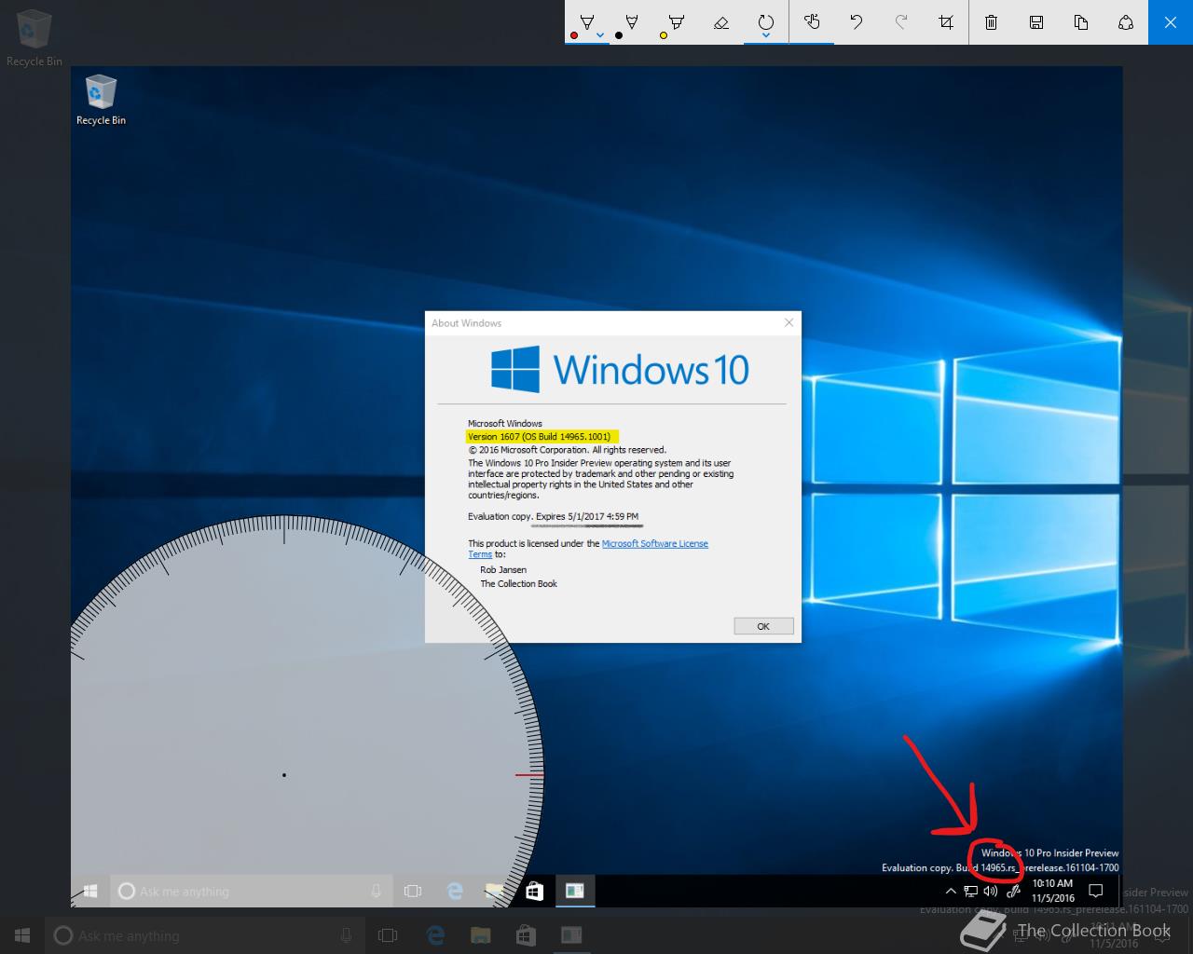Open Edge in the captured screenshot taskbar
Viewport: 1193px width, 954px height.
pos(455,892)
